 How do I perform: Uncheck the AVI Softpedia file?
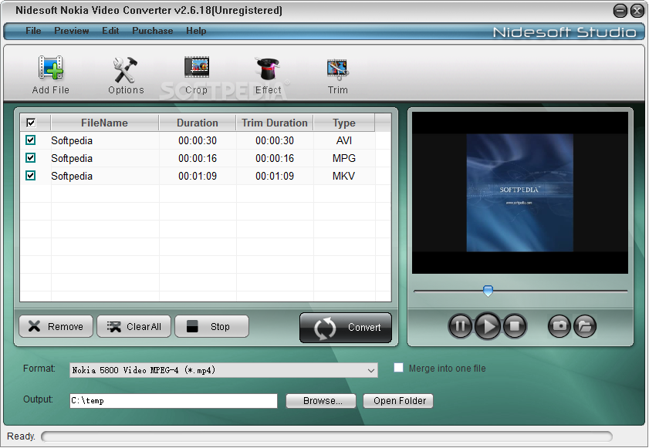pos(30,140)
